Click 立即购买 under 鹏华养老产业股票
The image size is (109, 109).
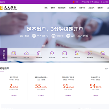(68, 95)
